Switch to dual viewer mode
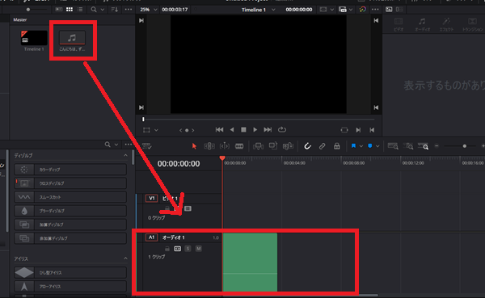Image resolution: width=485 pixels, height=298 pixels. click(x=399, y=9)
